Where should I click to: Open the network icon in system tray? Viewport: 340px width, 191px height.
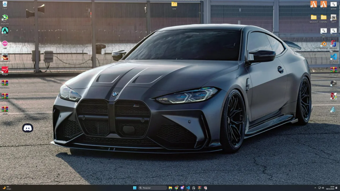tap(319, 188)
